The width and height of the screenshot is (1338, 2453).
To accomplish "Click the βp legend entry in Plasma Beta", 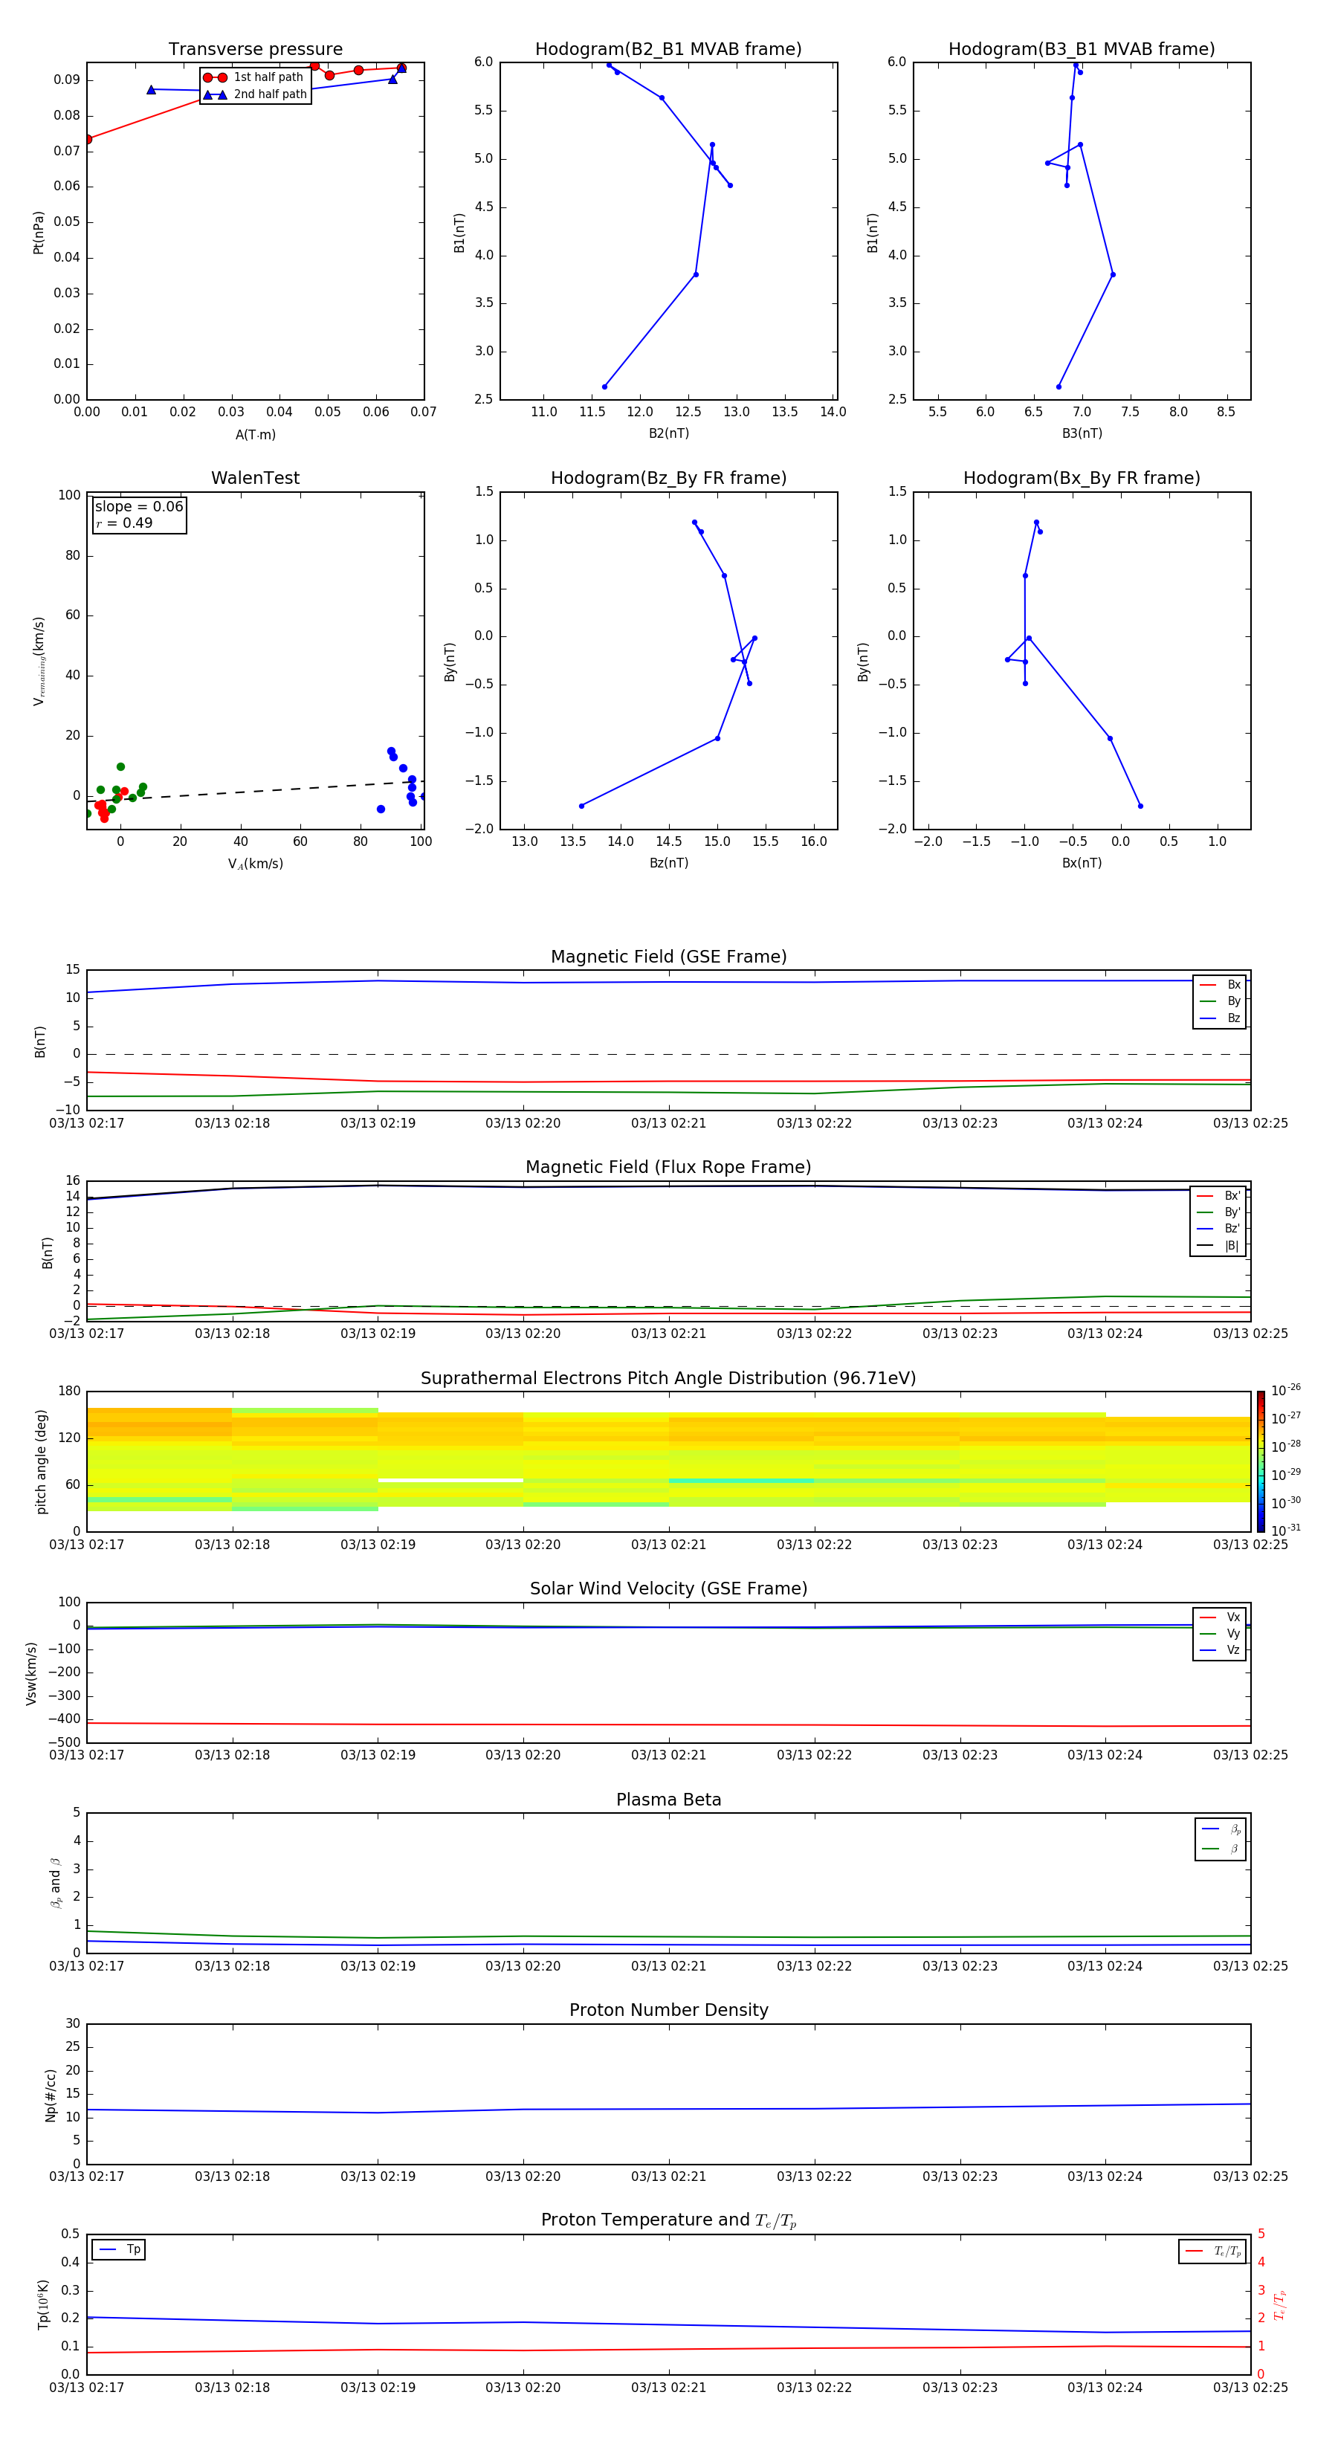I will (x=1222, y=1829).
